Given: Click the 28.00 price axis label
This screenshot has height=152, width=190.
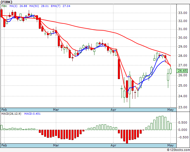Looking at the screenshot, I should click(183, 56).
